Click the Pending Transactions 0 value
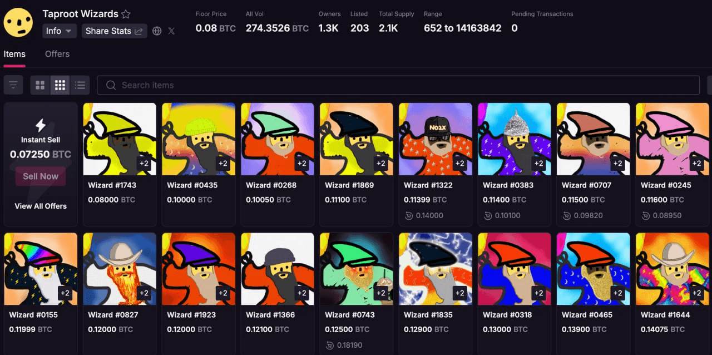Viewport: 712px width, 355px height. (515, 28)
